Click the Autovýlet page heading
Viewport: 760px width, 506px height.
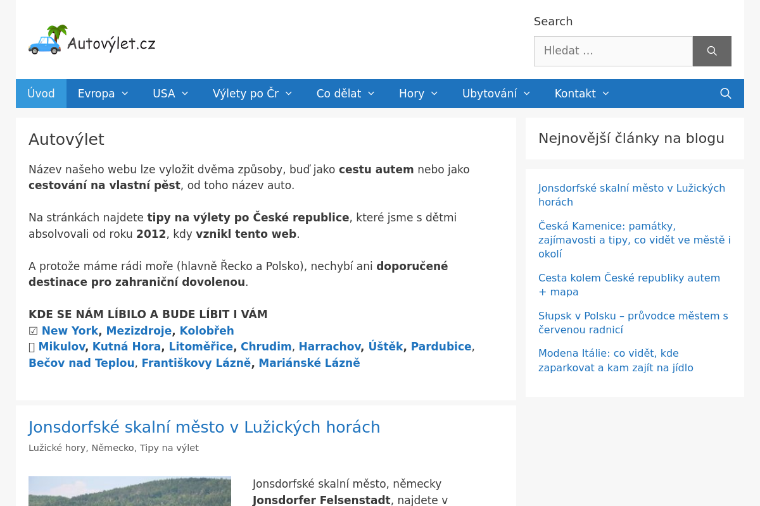click(66, 140)
